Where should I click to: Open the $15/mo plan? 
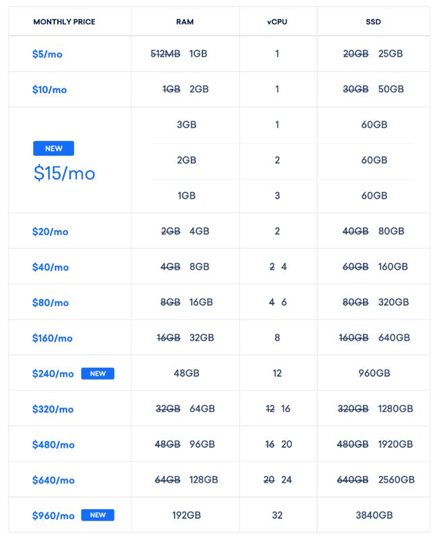point(64,173)
